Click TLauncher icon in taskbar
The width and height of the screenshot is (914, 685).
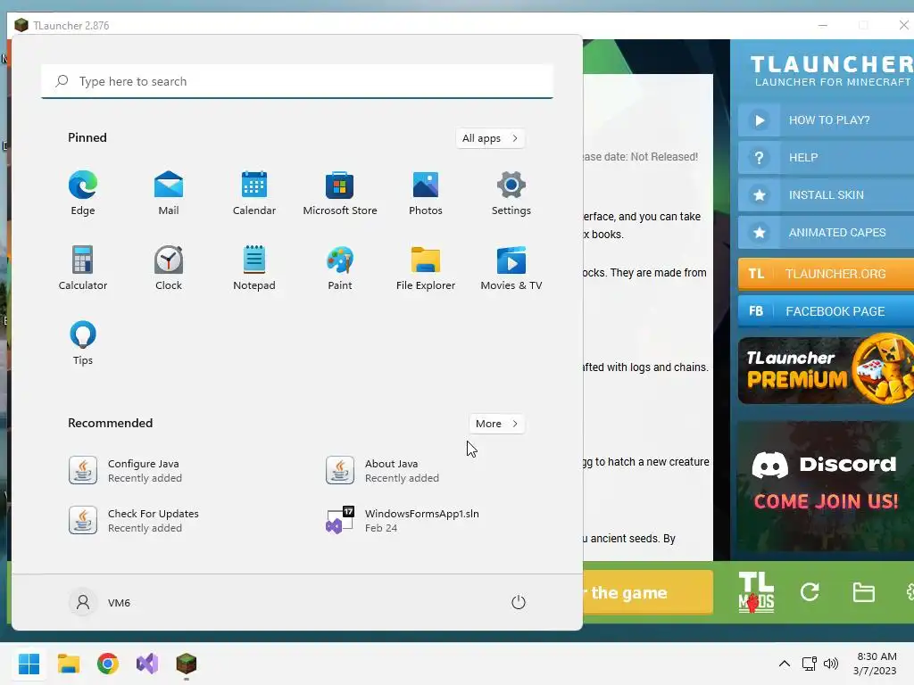(187, 664)
